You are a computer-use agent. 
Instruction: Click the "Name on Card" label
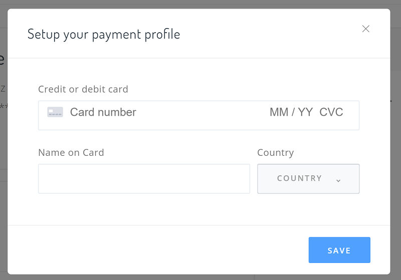pyautogui.click(x=71, y=152)
